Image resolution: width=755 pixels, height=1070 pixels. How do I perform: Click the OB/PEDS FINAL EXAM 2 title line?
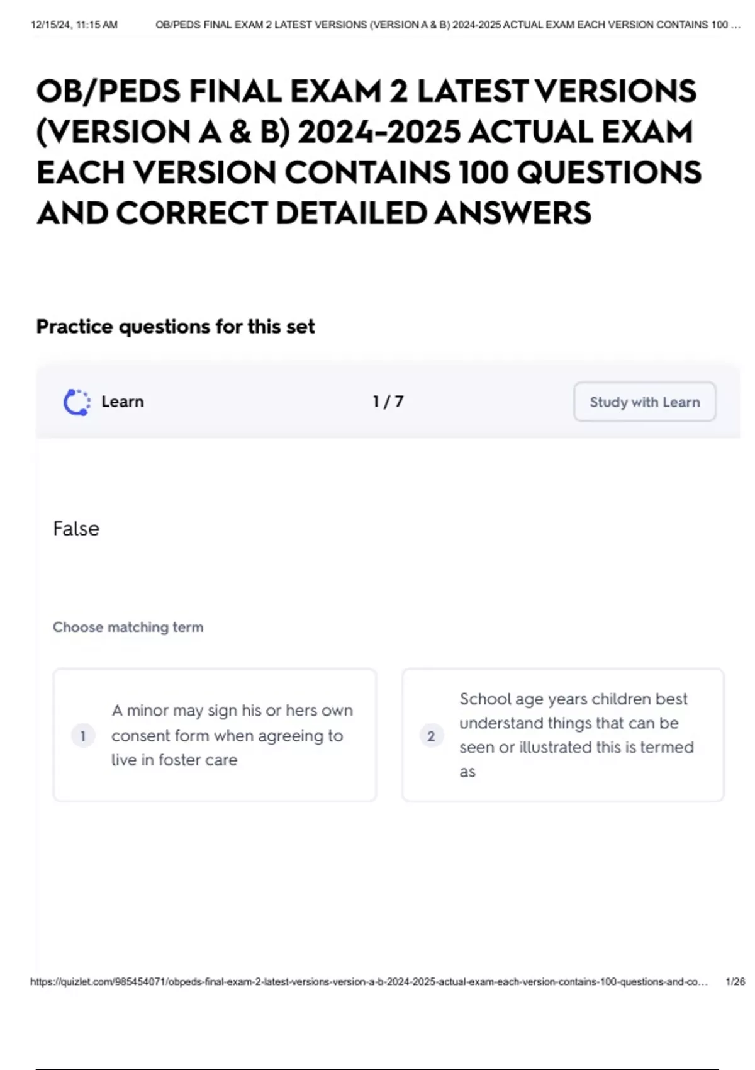point(366,91)
